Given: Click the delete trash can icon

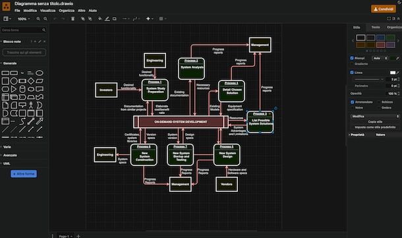Looking at the screenshot, I should pyautogui.click(x=72, y=18).
